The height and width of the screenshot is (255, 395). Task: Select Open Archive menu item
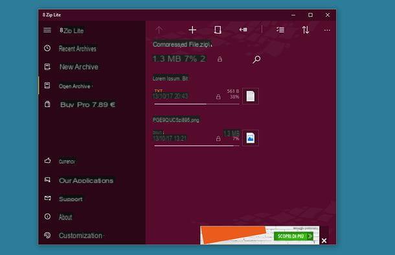coord(74,86)
